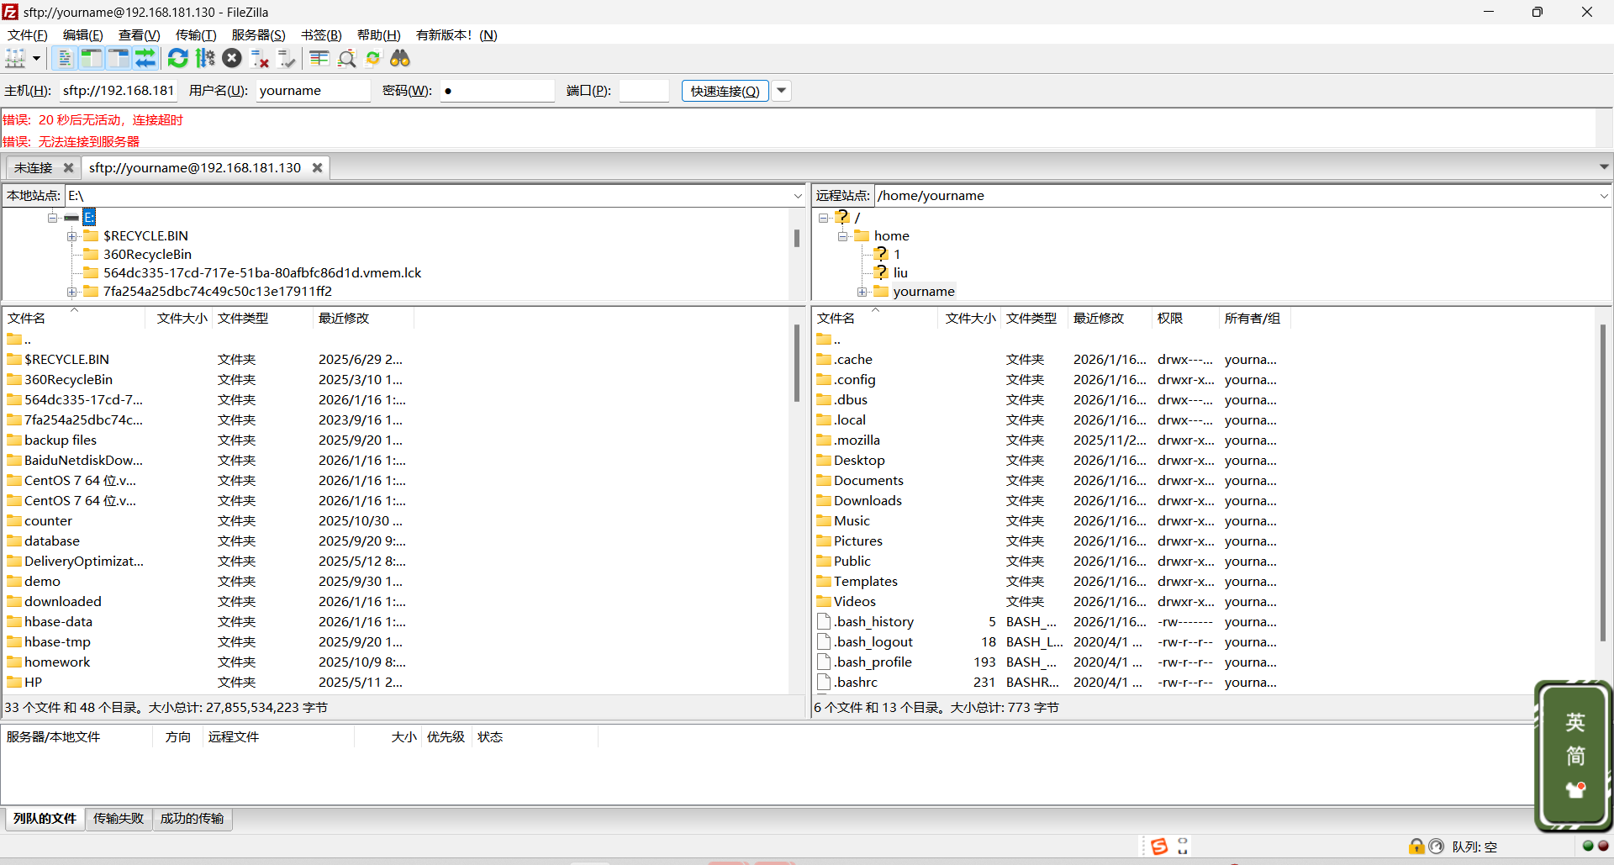This screenshot has height=865, width=1614.
Task: Sort local files by 文件类型 column
Action: click(x=261, y=318)
